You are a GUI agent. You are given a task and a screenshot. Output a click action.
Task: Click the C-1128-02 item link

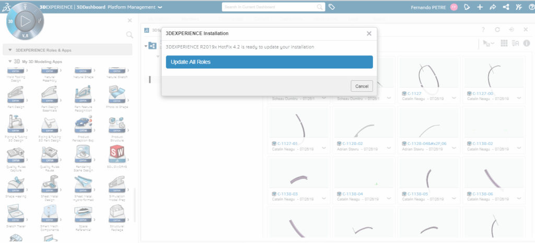[x=353, y=143]
